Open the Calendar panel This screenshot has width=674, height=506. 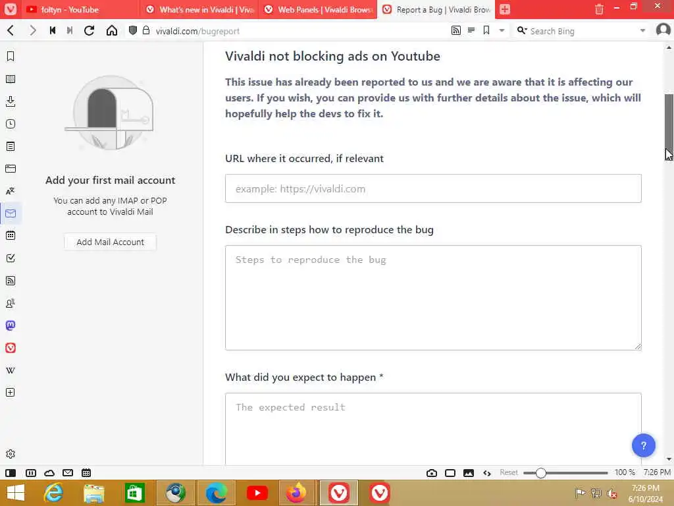click(11, 236)
